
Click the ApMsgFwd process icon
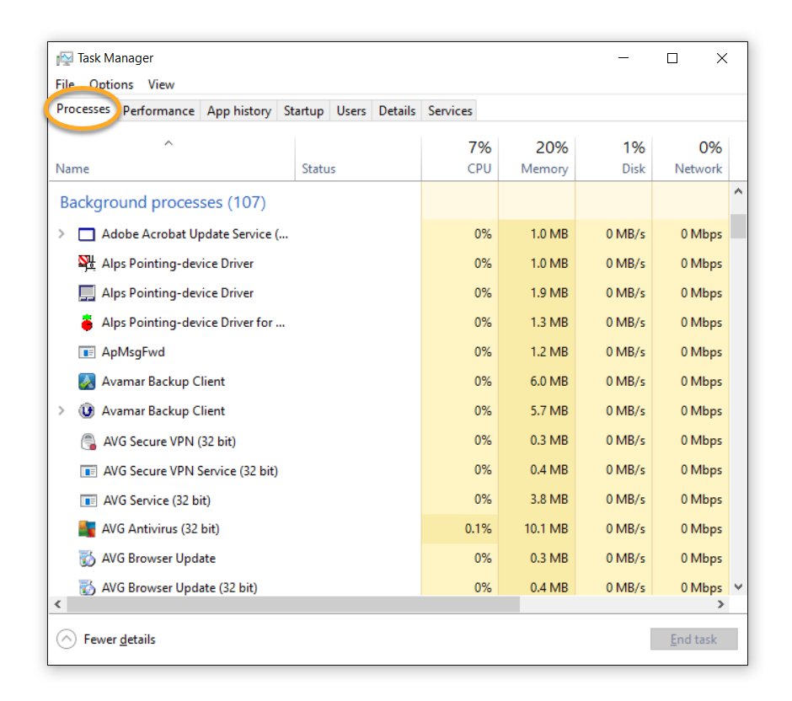[x=87, y=352]
